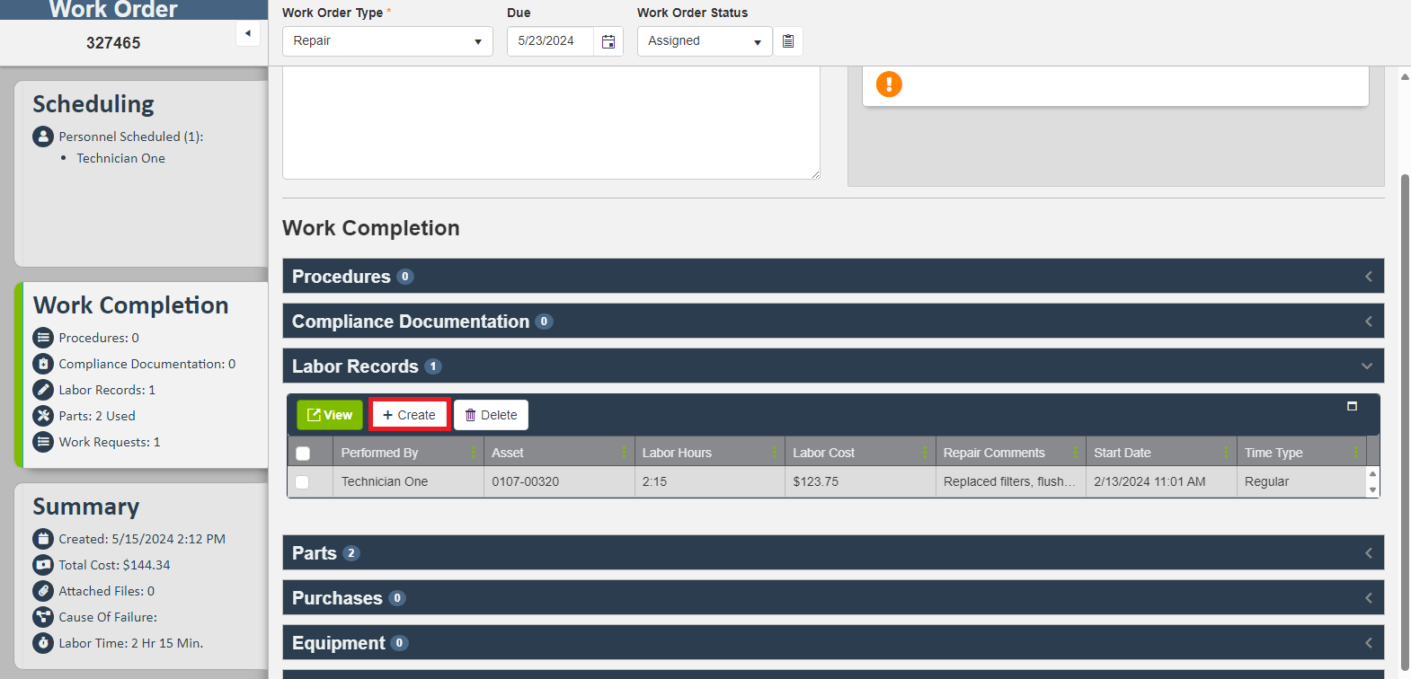This screenshot has height=679, width=1411.
Task: Click the Due date input field
Action: (x=550, y=41)
